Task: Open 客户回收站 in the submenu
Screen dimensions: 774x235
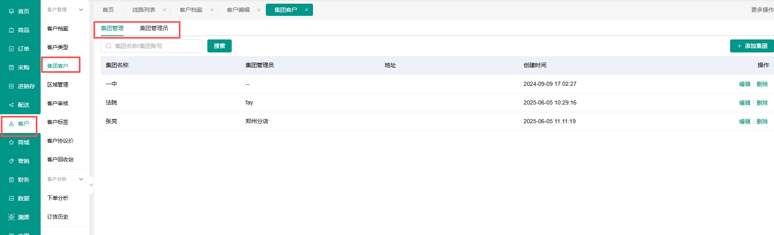Action: click(61, 159)
